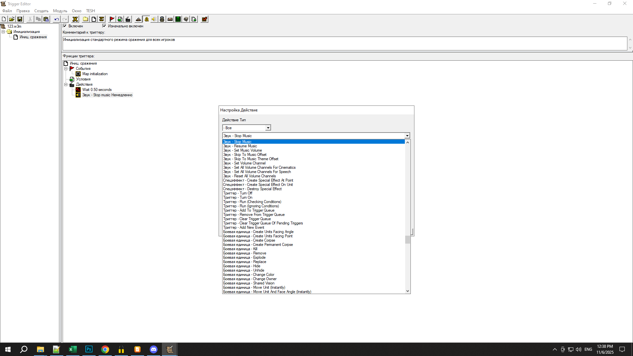633x356 pixels.
Task: Click the New Condition green arrow icon
Action: pos(120,19)
